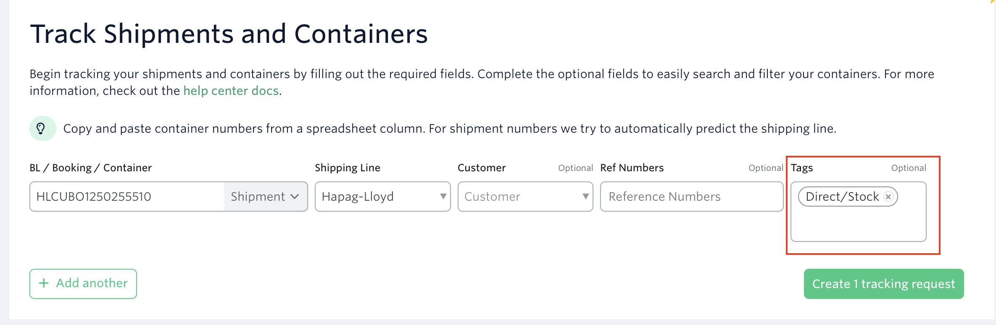Click into the Reference Numbers field
The width and height of the screenshot is (996, 325).
click(x=691, y=197)
